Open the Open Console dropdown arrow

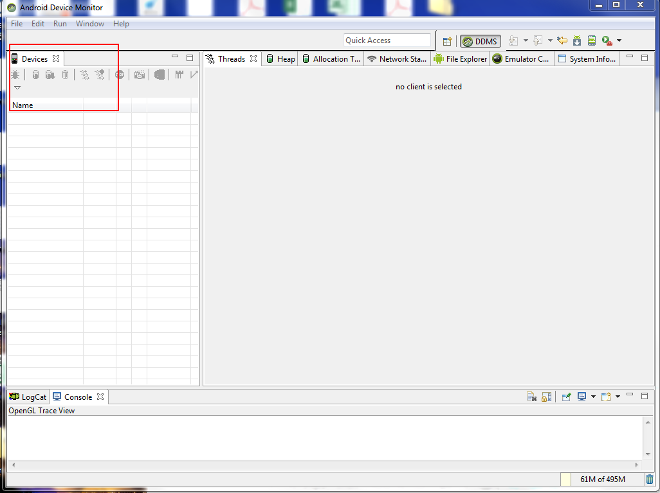[618, 396]
